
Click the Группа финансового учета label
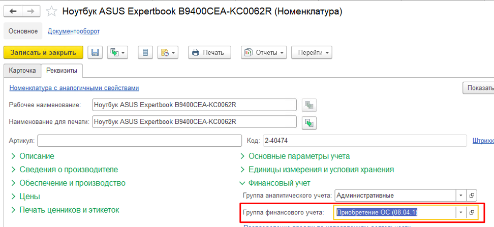coord(283,213)
